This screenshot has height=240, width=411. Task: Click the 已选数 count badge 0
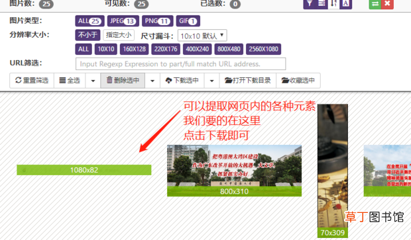[235, 4]
